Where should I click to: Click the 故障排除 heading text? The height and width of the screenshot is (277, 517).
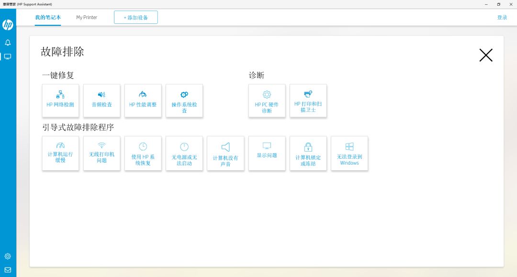[62, 52]
